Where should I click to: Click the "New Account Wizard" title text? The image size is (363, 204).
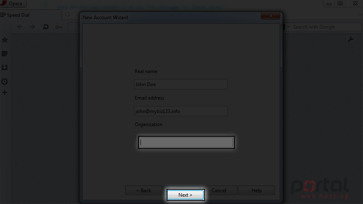(105, 18)
